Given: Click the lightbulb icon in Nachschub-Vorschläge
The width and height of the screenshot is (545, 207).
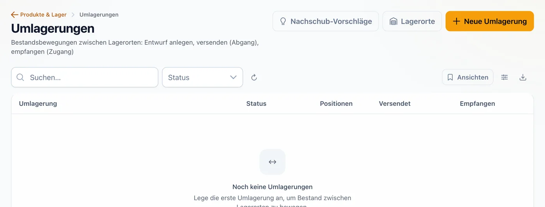Looking at the screenshot, I should point(283,21).
